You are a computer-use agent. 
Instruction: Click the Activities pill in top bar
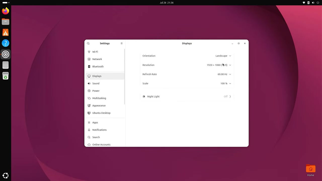point(5,3)
